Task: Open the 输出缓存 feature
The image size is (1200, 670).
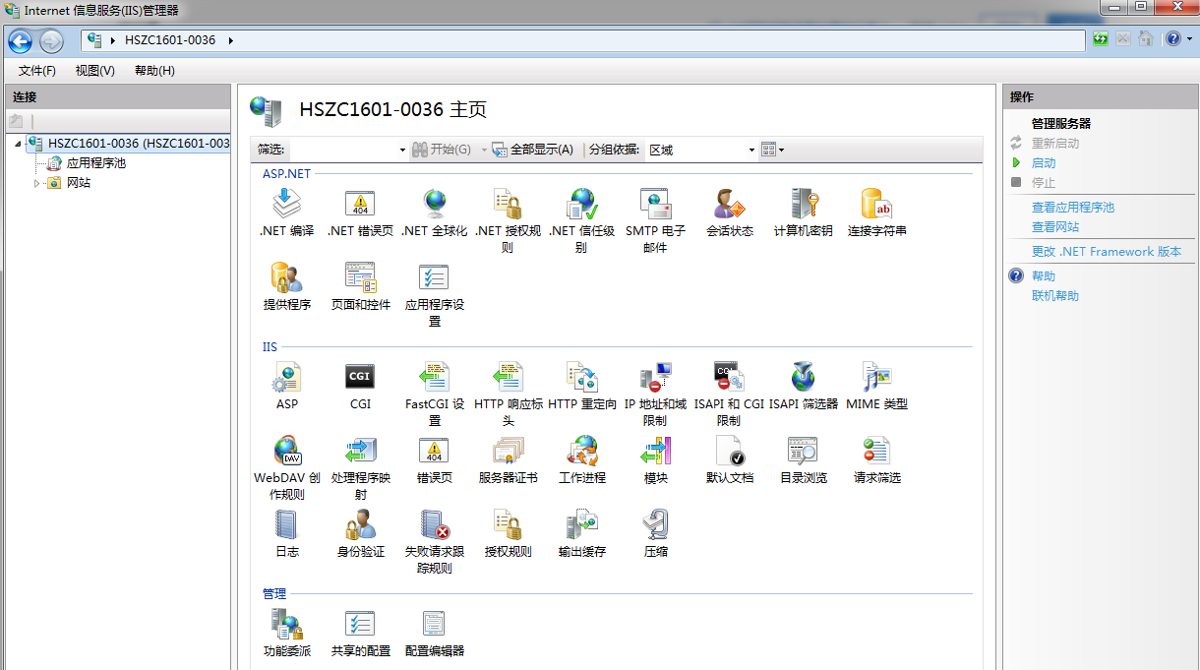Action: coord(581,534)
